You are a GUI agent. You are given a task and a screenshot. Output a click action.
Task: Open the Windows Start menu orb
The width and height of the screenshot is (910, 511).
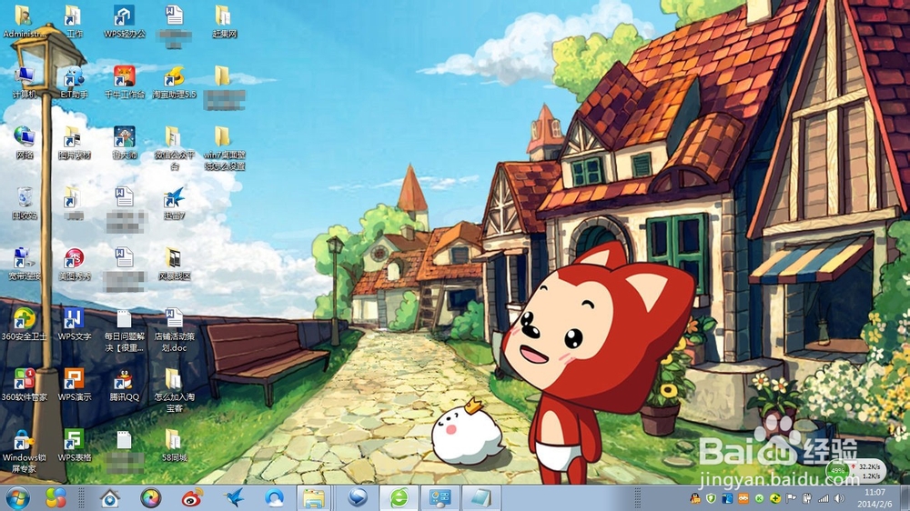coord(17,498)
